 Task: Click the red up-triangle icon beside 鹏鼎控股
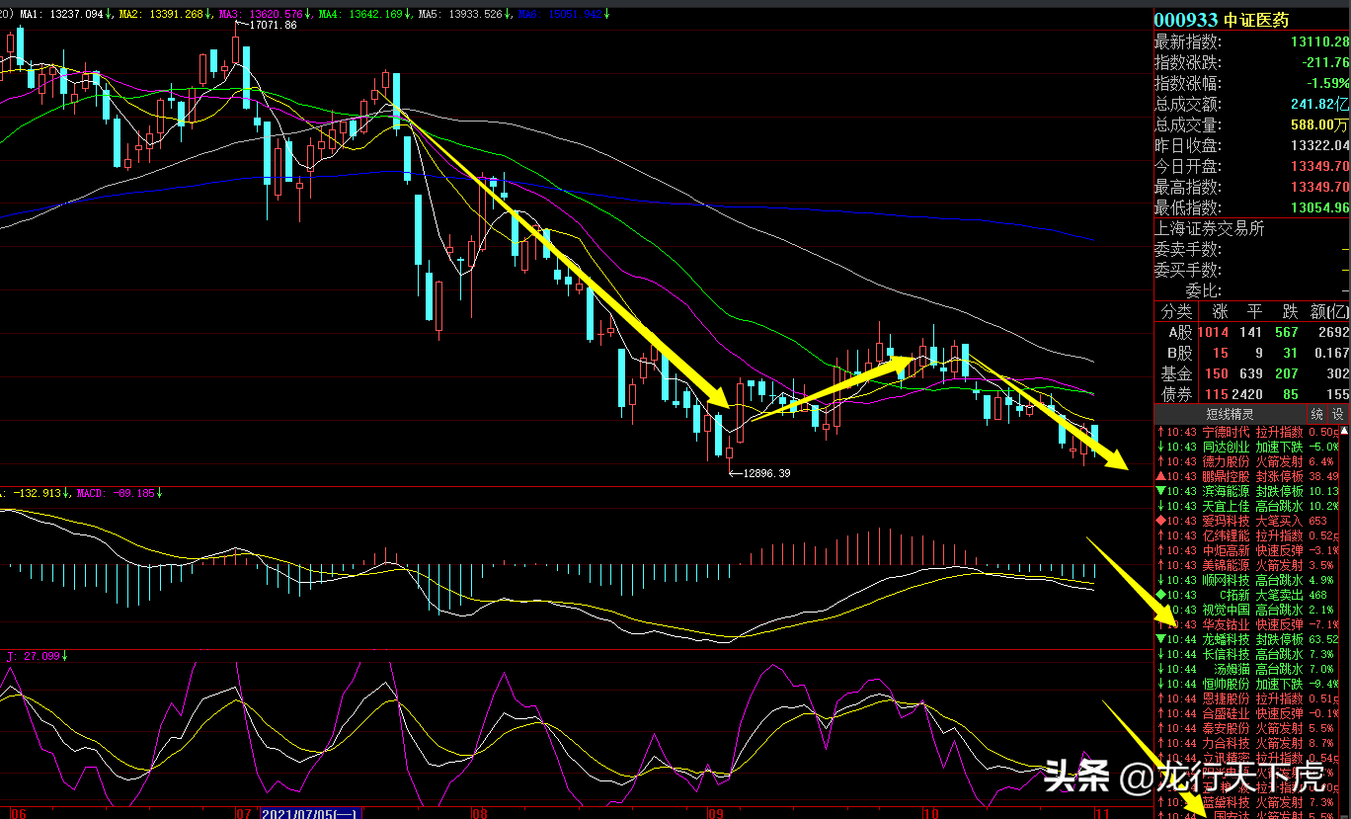coord(1160,476)
